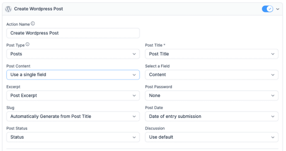Click the WordPress logo icon in header
The width and height of the screenshot is (286, 151).
tap(8, 9)
